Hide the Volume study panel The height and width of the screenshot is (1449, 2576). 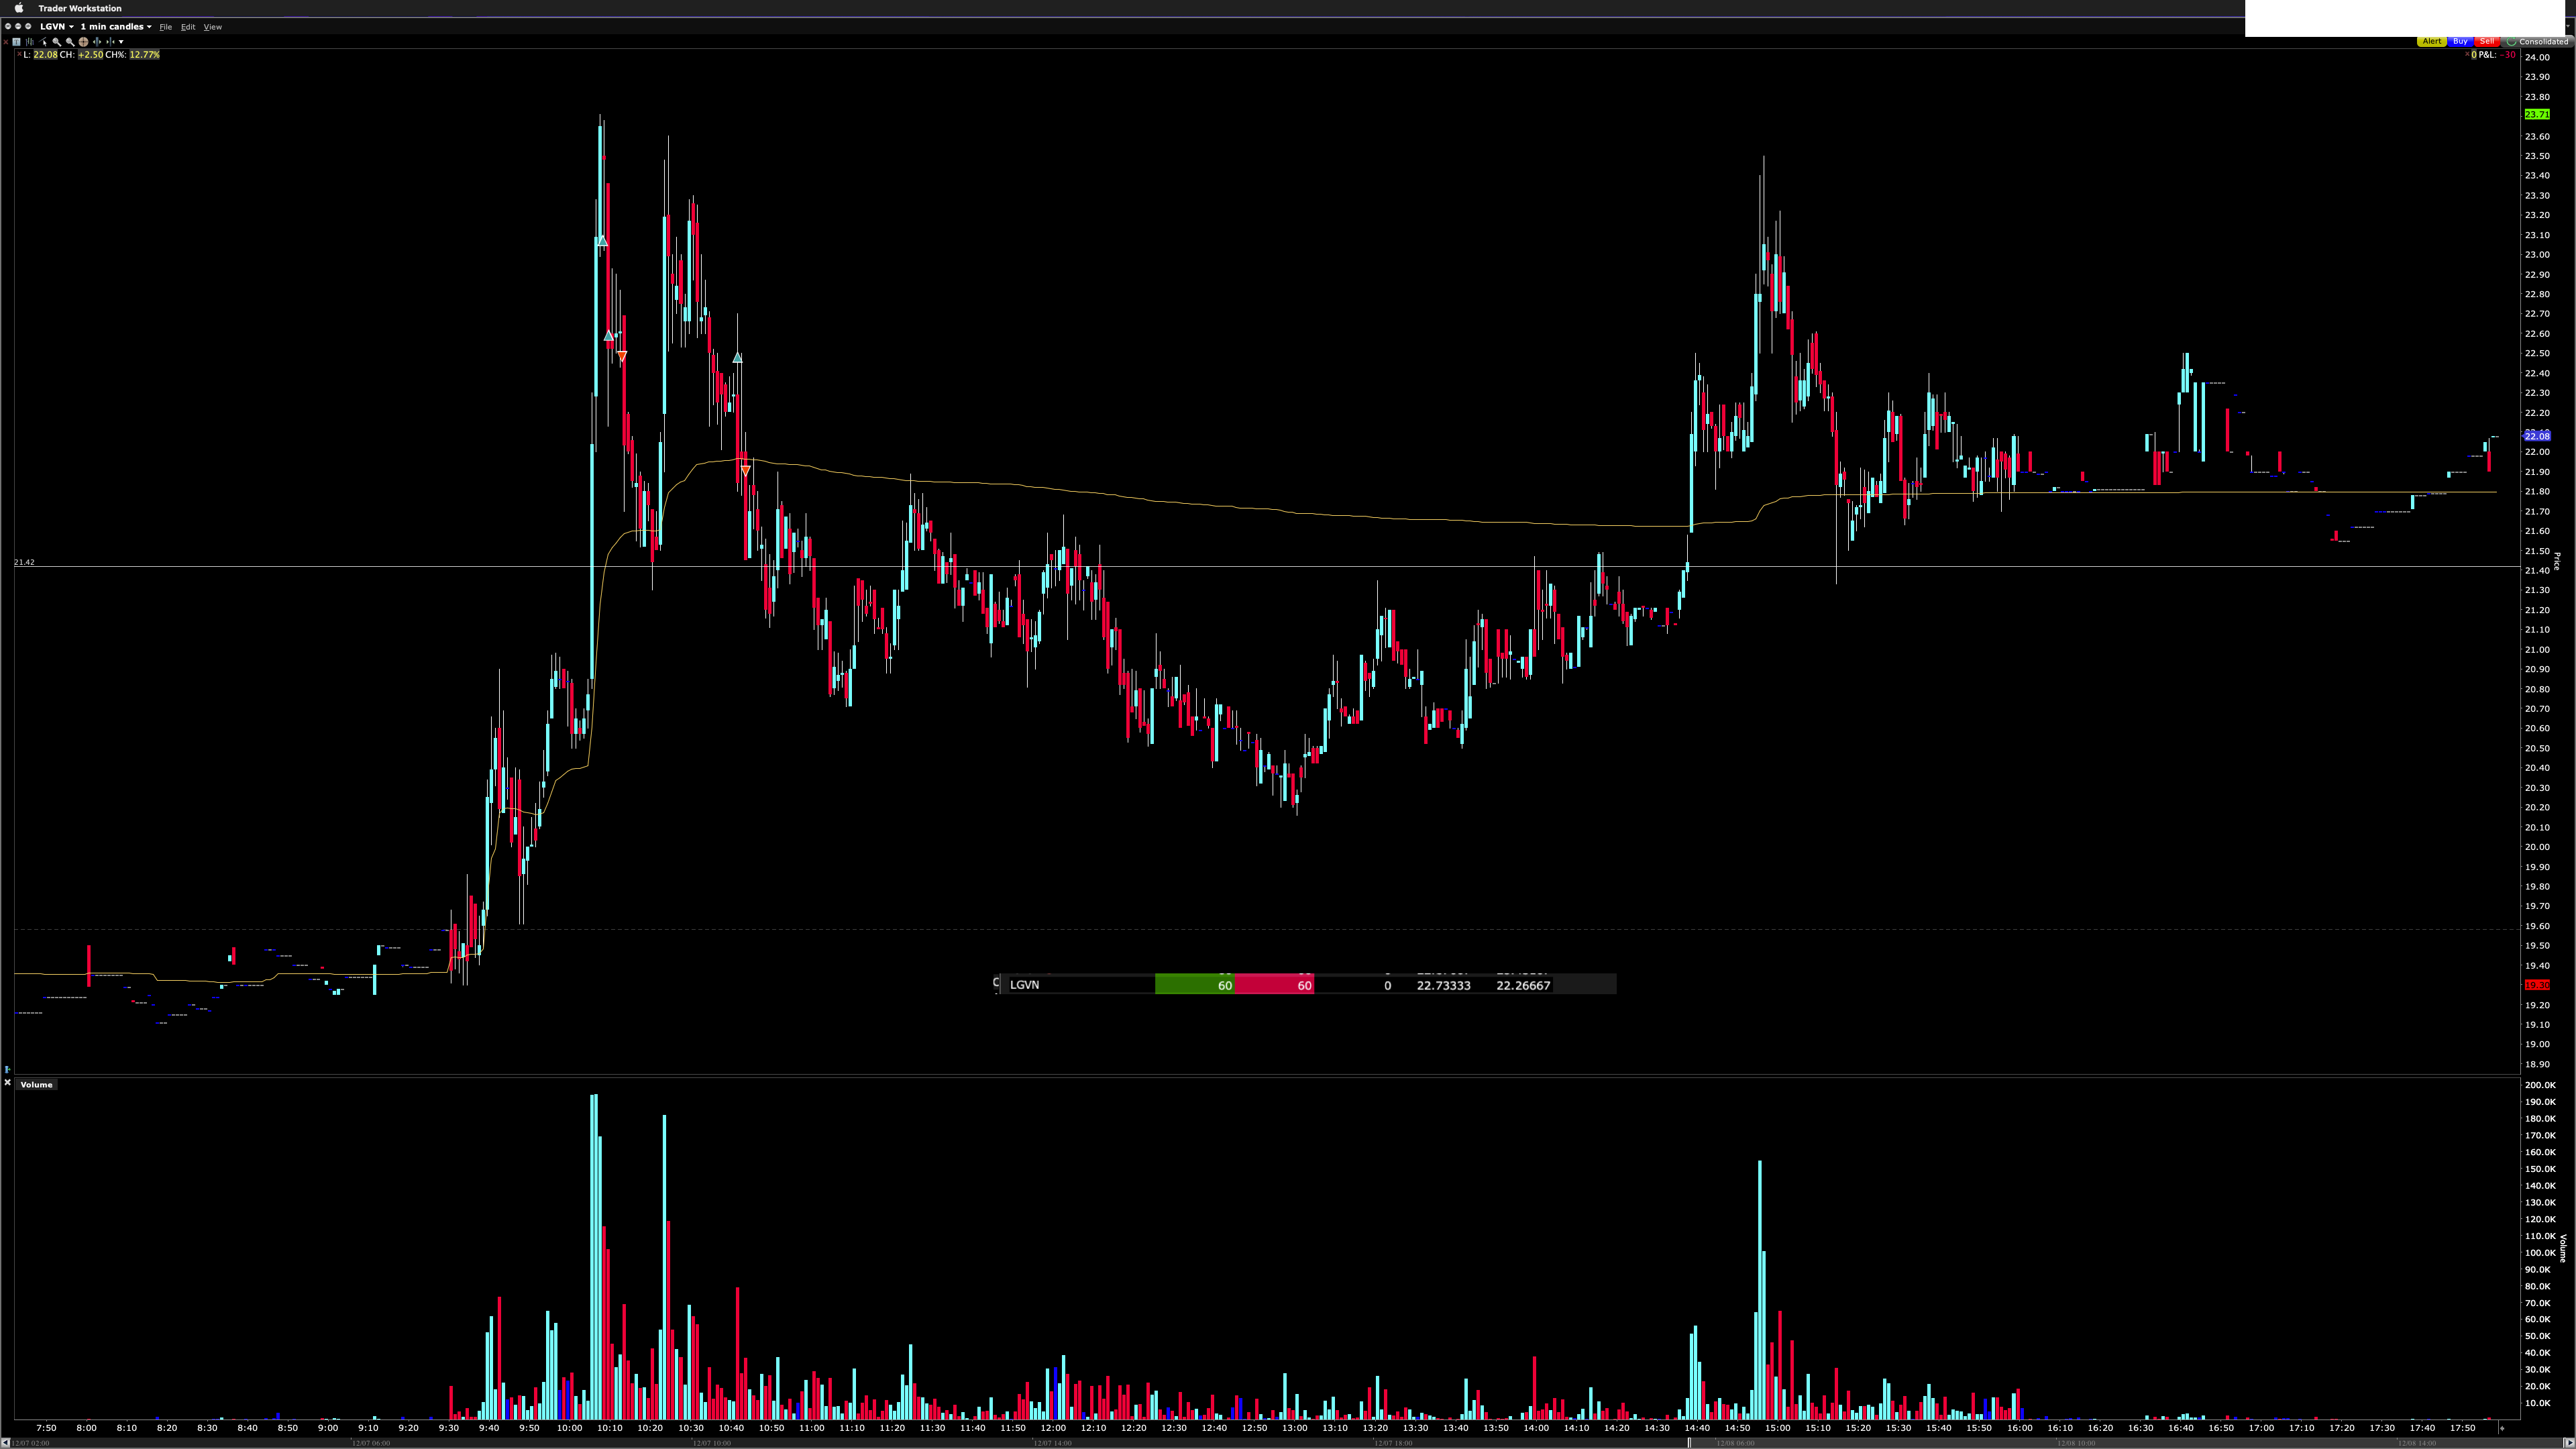coord(7,1082)
